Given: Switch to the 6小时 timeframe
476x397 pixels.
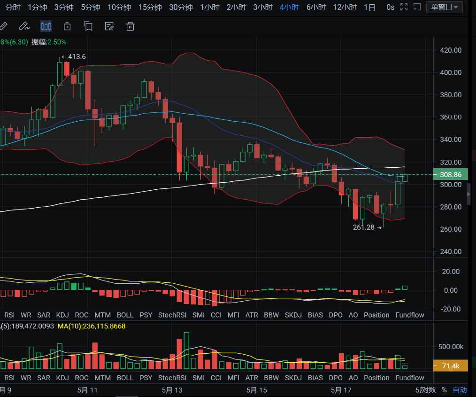Looking at the screenshot, I should pyautogui.click(x=316, y=7).
